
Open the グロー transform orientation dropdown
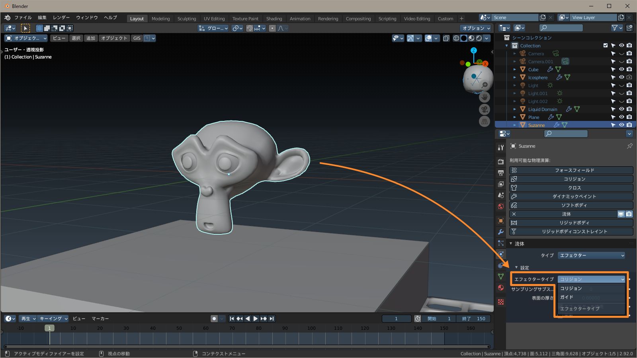213,28
